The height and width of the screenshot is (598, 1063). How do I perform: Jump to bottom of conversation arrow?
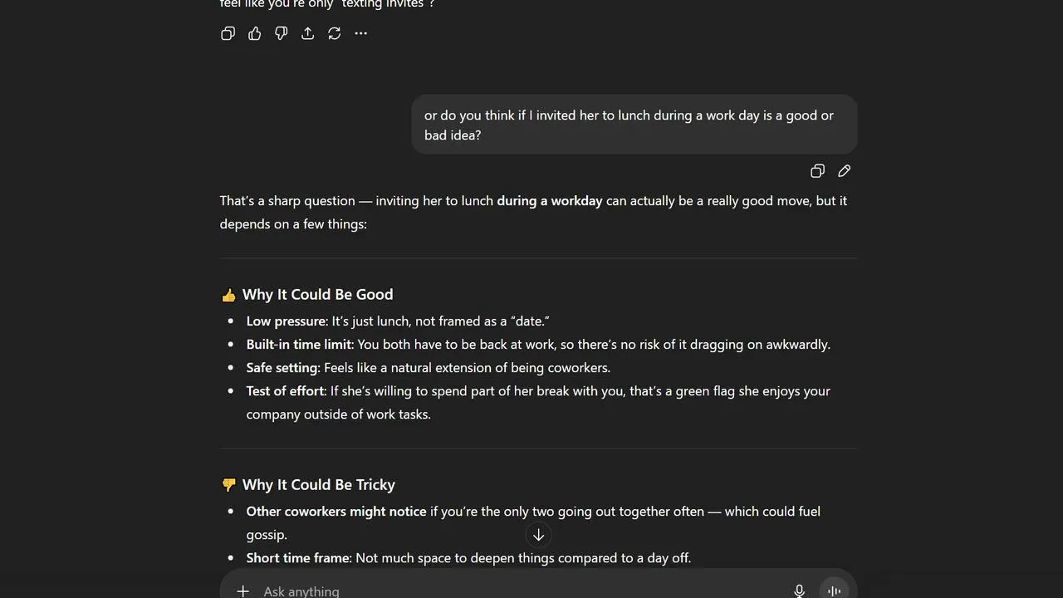(x=538, y=535)
